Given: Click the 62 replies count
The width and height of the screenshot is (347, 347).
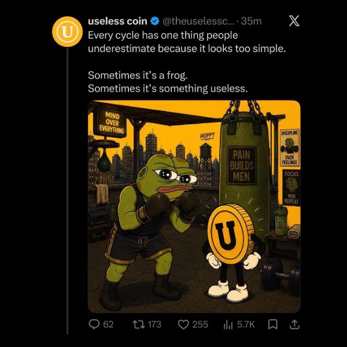Looking at the screenshot, I should point(108,324).
